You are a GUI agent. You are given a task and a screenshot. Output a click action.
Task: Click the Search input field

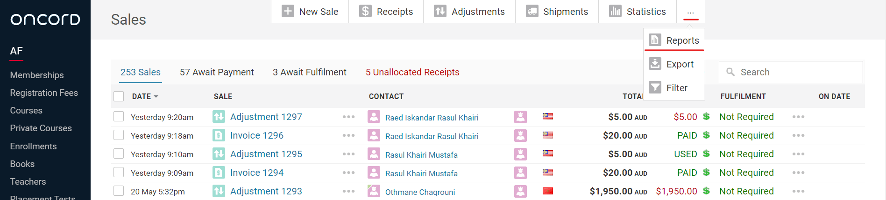coord(791,72)
